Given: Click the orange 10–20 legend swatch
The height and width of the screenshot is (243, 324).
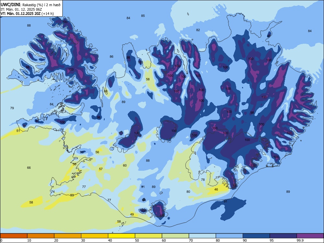Looking at the screenshot, I should tap(41, 236).
